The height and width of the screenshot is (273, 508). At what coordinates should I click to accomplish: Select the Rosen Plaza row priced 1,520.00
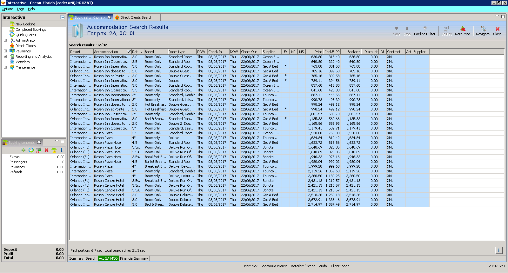(x=249, y=133)
